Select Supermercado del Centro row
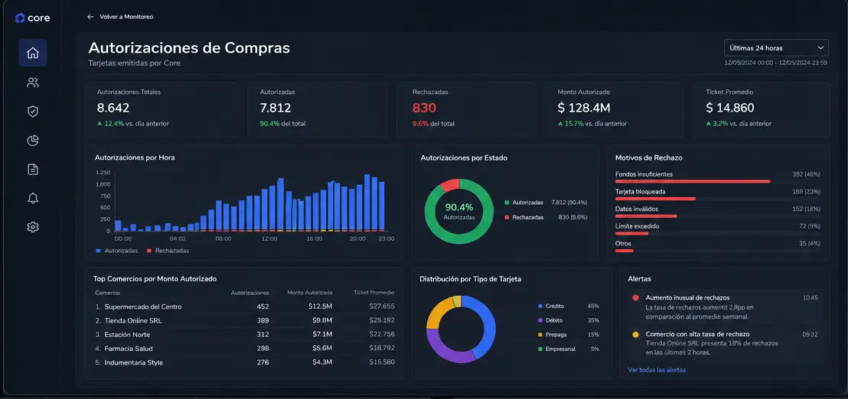This screenshot has width=848, height=399. (x=244, y=307)
